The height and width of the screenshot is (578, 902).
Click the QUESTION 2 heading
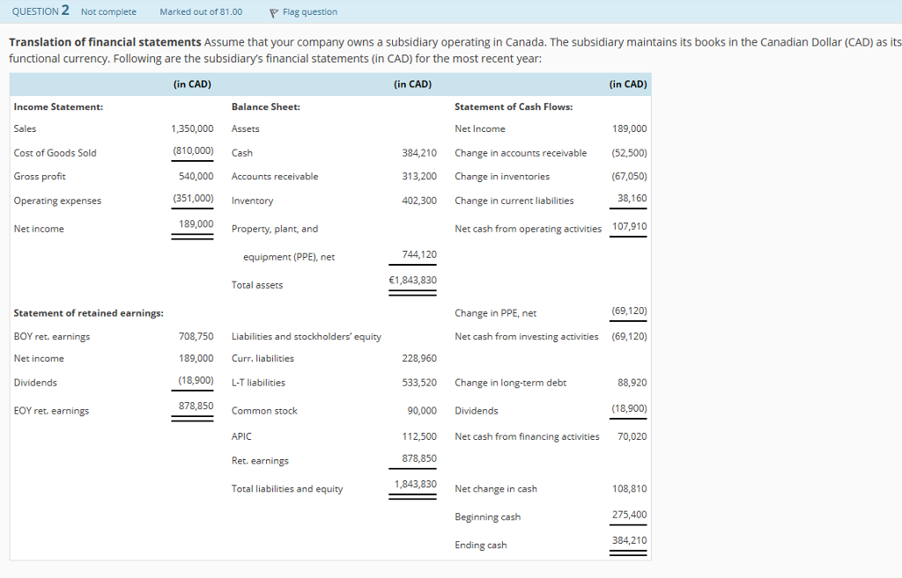pyautogui.click(x=41, y=11)
